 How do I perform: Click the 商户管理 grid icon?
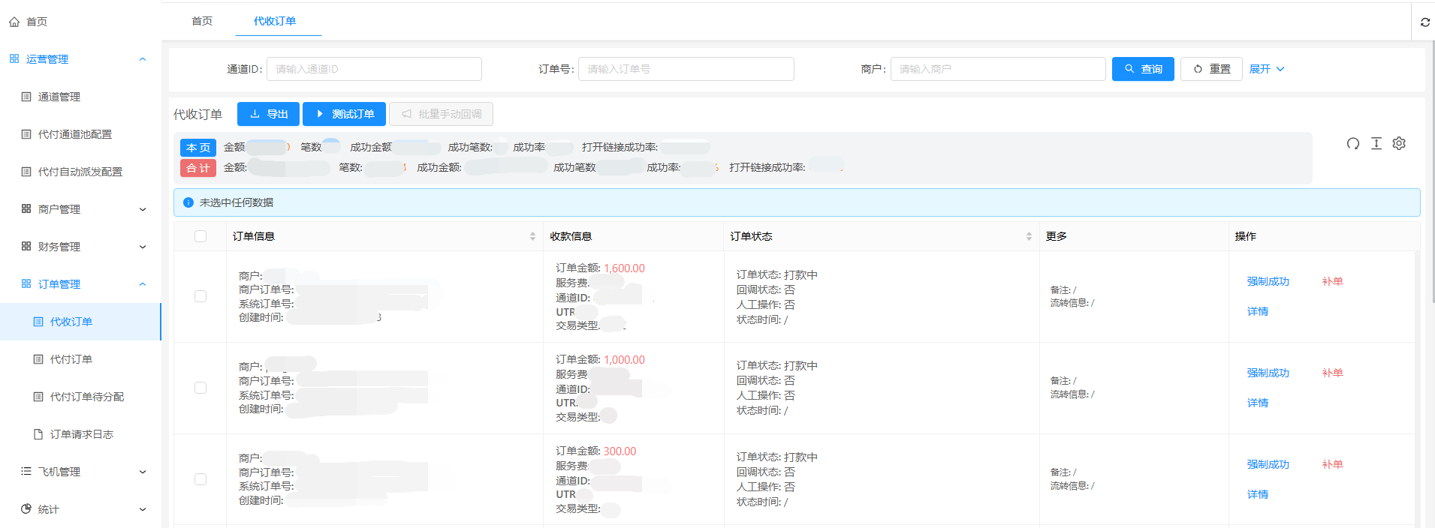coord(26,208)
